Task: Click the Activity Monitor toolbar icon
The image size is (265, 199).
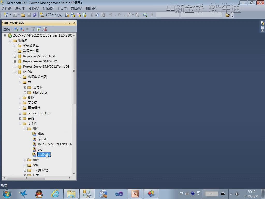Action: 145,15
